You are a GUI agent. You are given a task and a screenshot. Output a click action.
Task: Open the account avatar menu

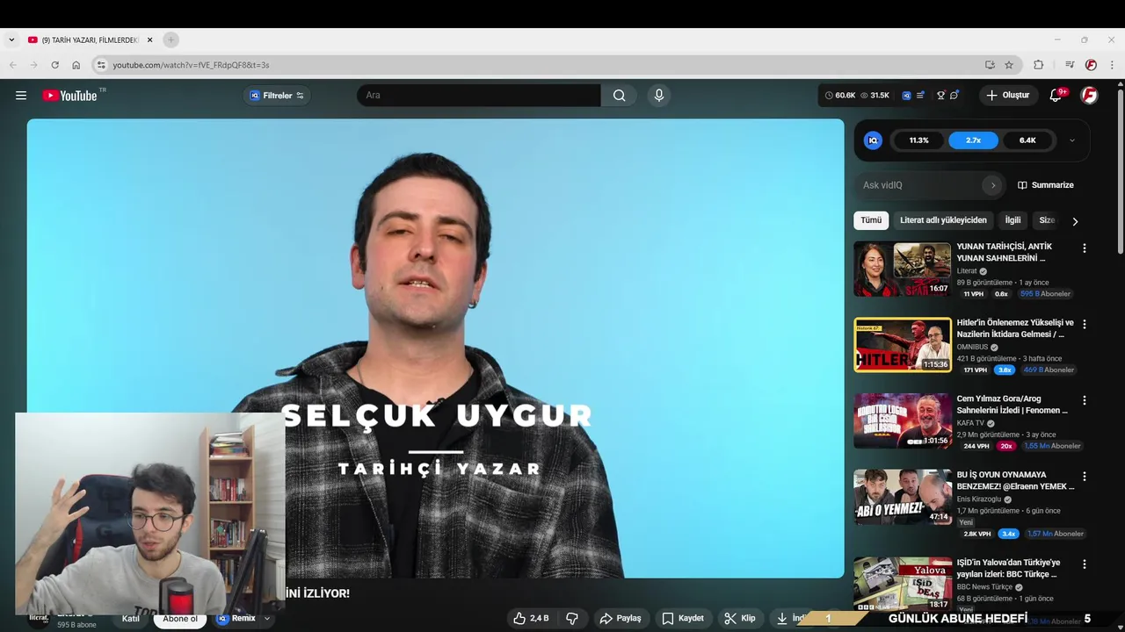1089,96
